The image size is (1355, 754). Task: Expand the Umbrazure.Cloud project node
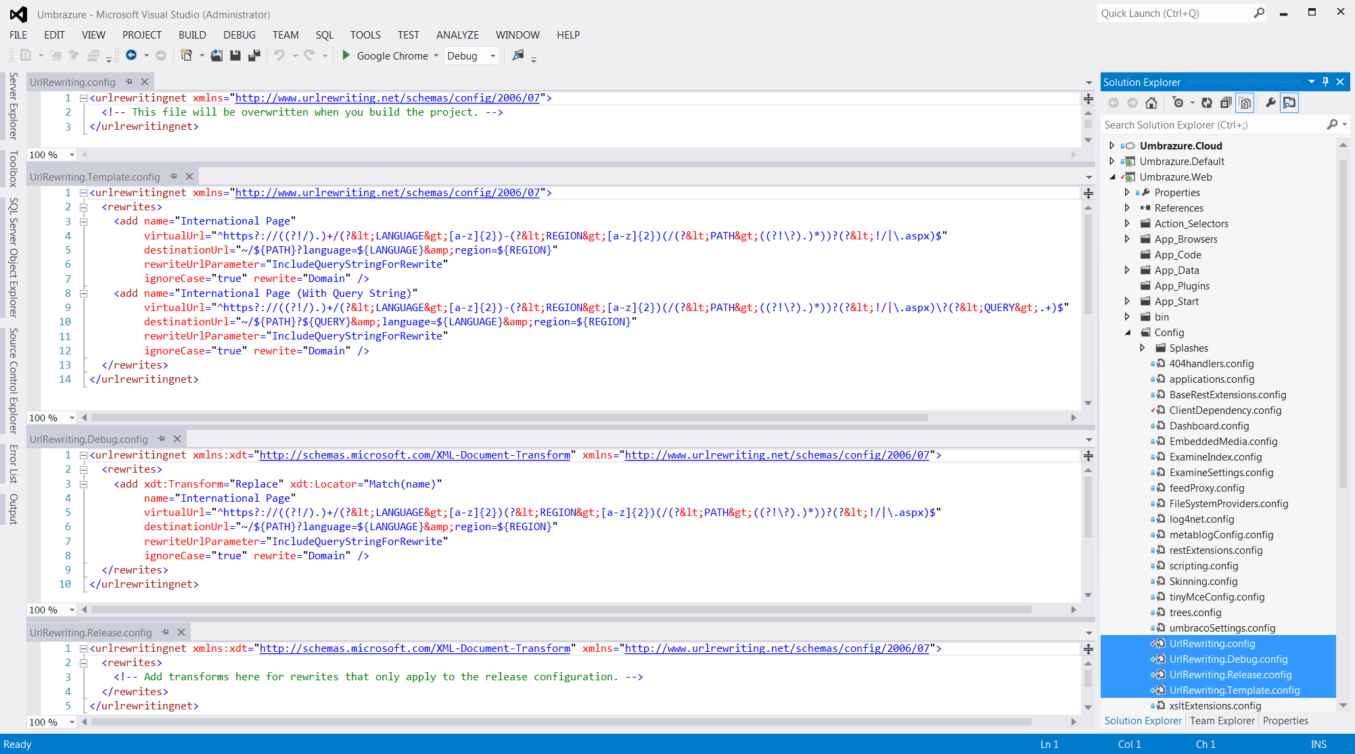point(1111,145)
